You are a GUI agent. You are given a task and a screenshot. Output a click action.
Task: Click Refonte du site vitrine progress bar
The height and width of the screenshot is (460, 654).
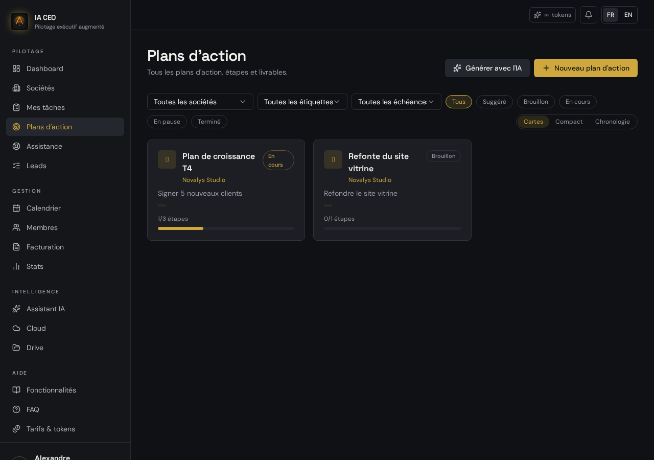(392, 228)
